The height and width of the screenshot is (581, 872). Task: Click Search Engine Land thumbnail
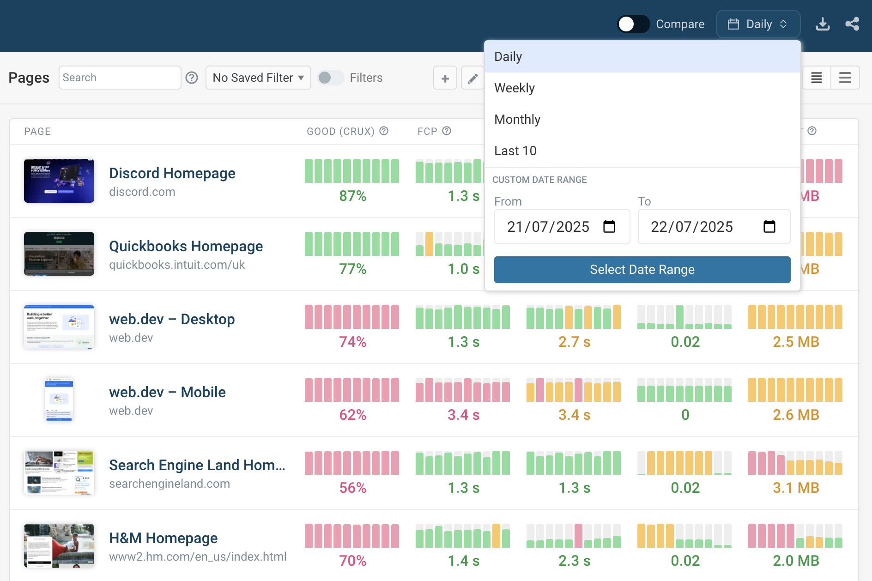[59, 473]
